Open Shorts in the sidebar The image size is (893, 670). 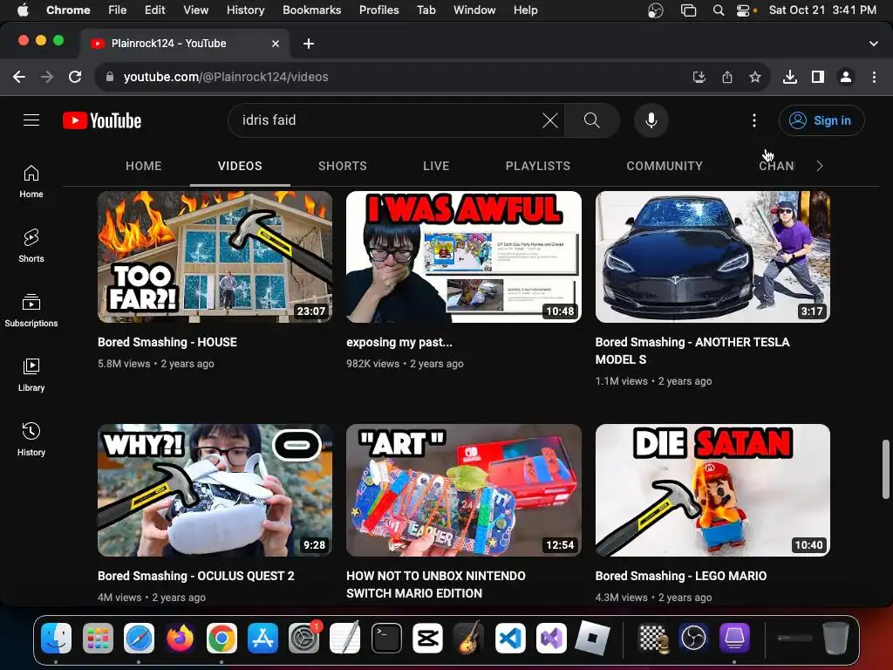coord(31,245)
